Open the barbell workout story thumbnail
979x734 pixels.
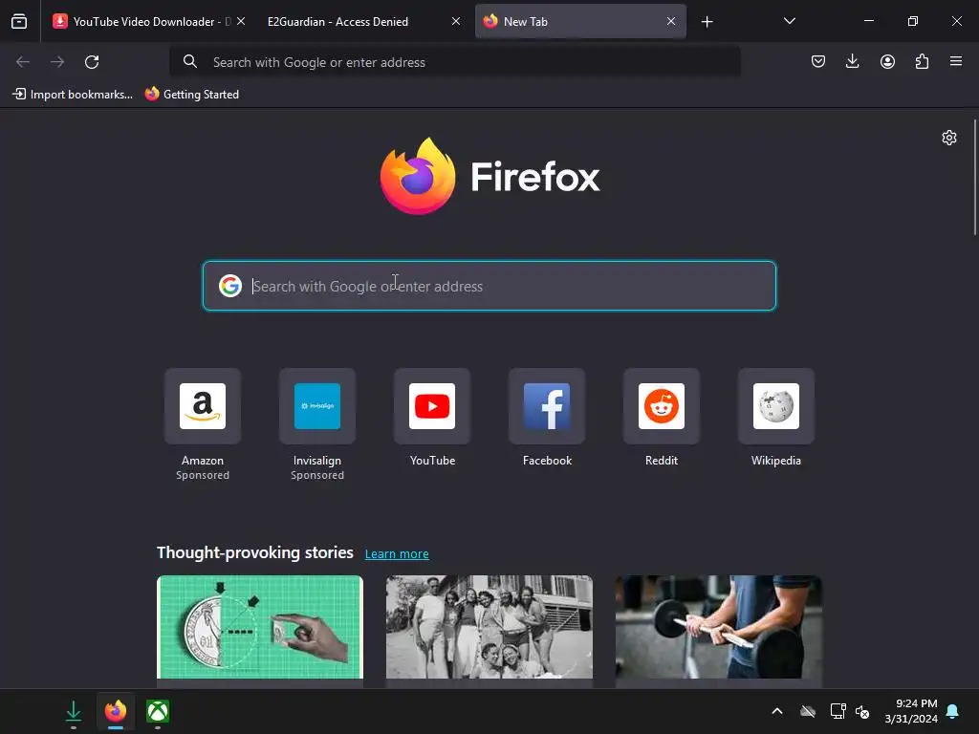point(719,627)
